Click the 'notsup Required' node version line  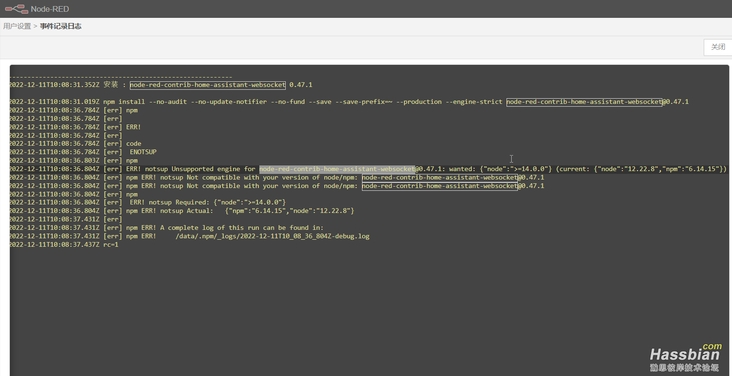pos(148,203)
